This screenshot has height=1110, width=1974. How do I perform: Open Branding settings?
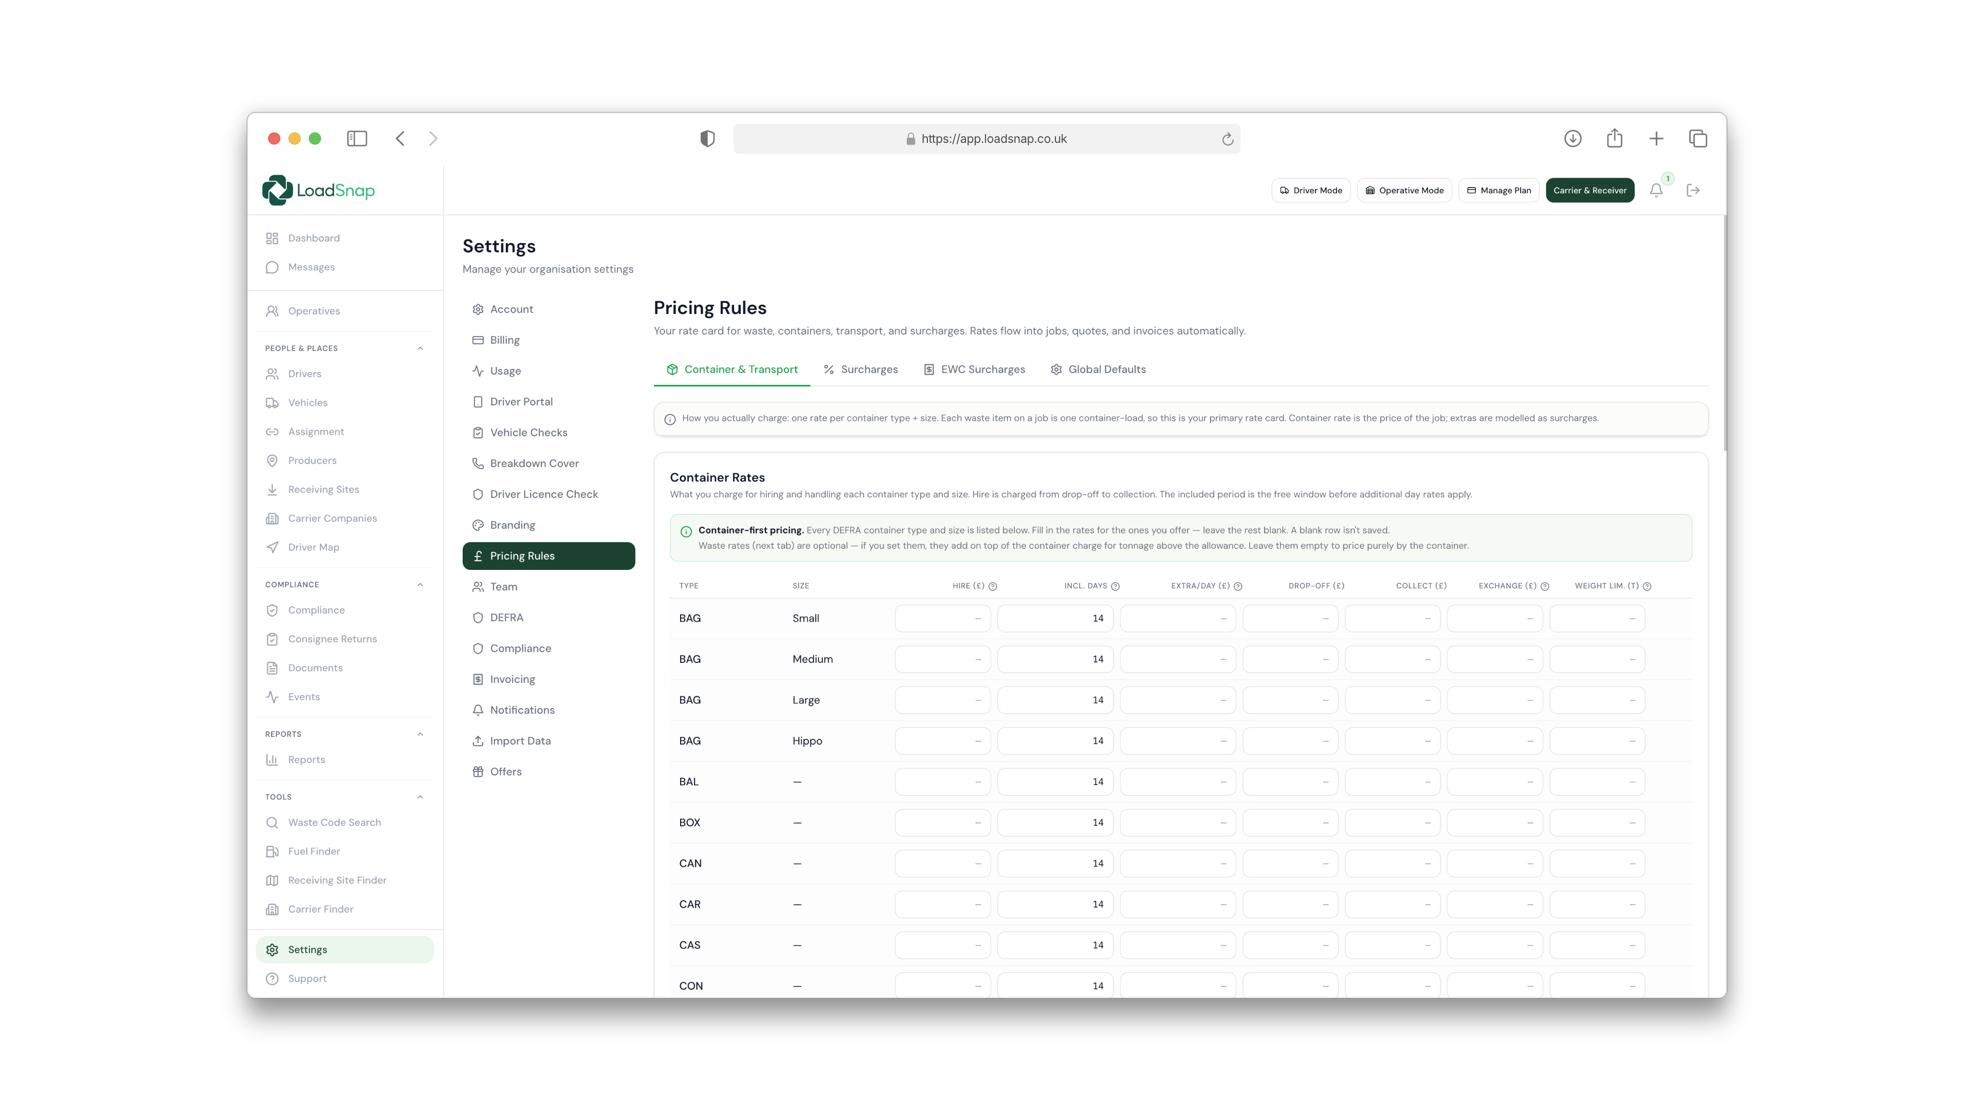(549, 525)
